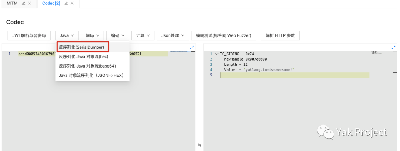Viewport: 400px width, 151px height.
Task: Click into the hex input line
Action: point(93,54)
